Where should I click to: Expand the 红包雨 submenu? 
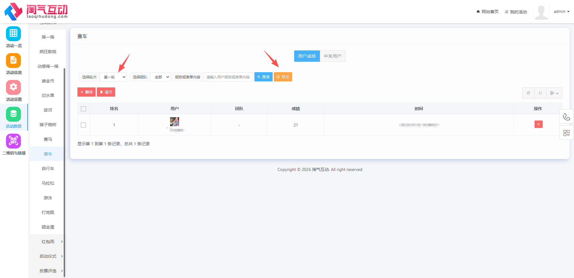48,242
